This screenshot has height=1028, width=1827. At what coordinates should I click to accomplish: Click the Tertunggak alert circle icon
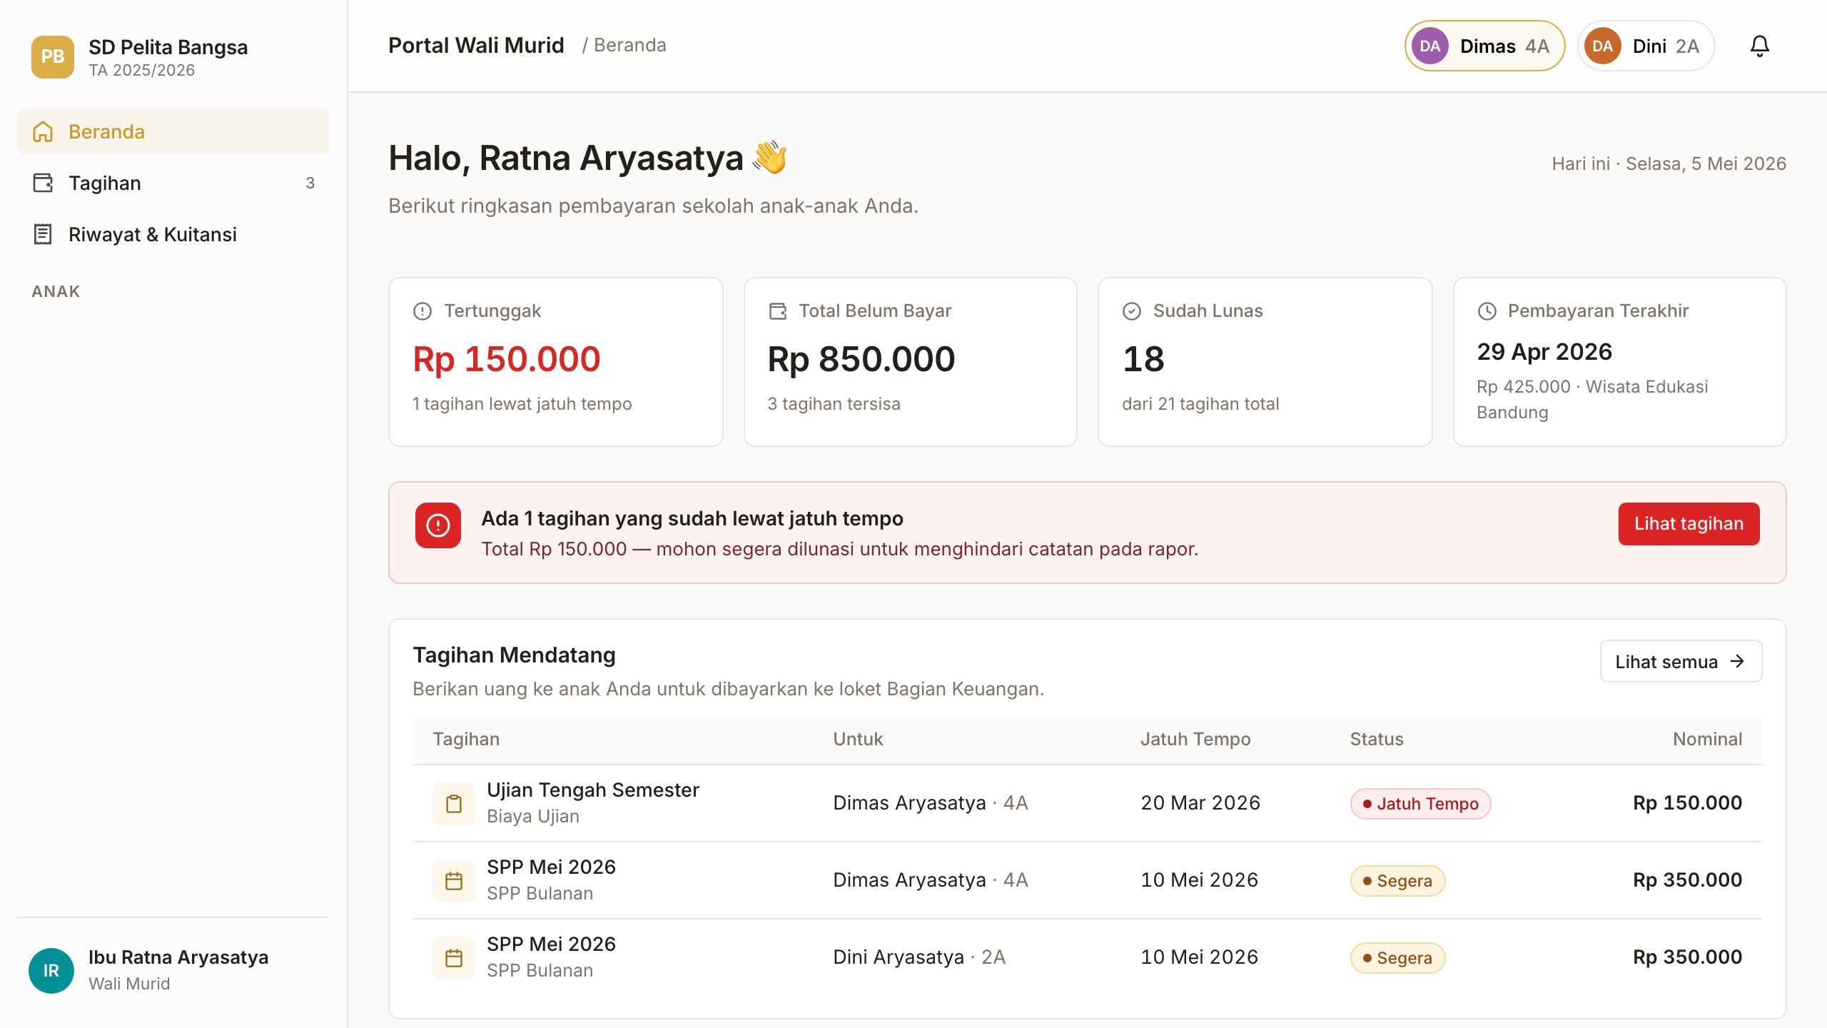(x=422, y=311)
